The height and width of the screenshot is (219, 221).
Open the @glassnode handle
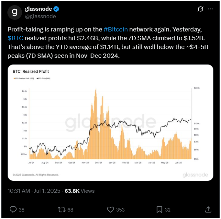click(x=40, y=17)
